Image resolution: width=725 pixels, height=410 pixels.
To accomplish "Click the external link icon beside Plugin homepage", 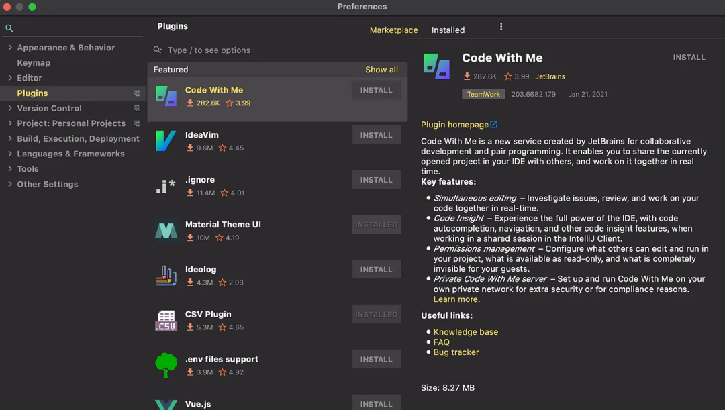I will 494,125.
